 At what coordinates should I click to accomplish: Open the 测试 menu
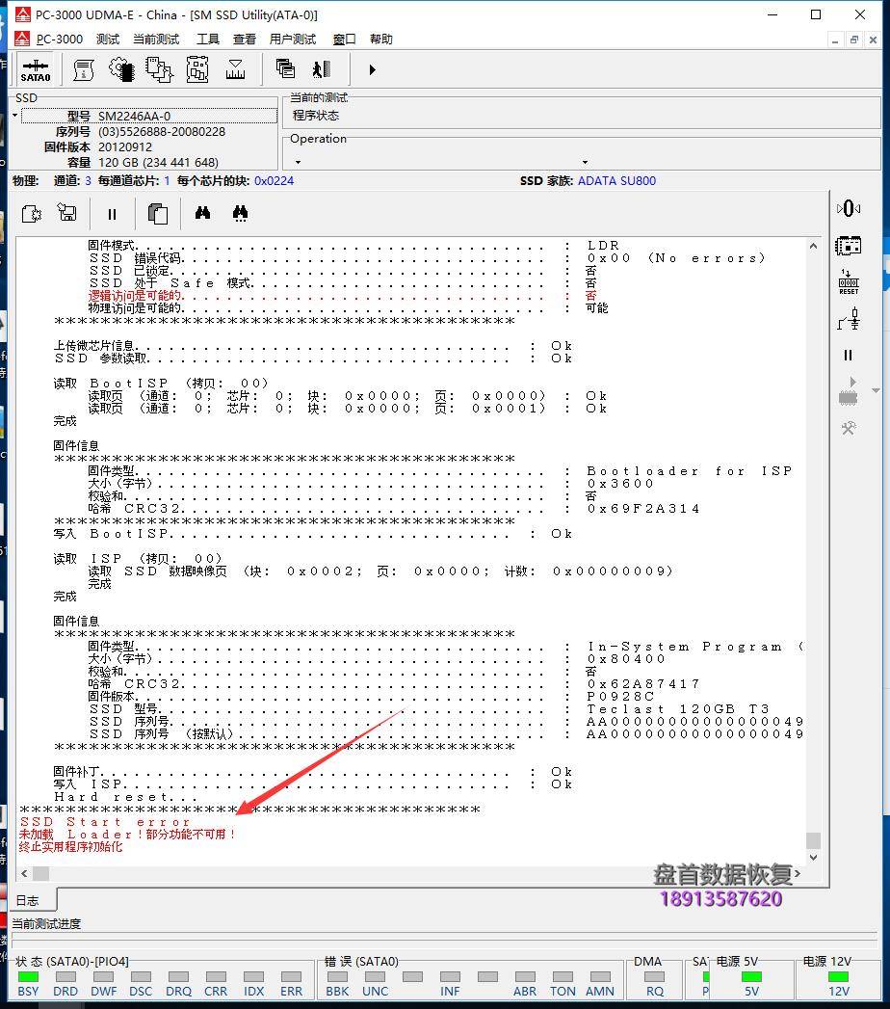click(x=108, y=40)
